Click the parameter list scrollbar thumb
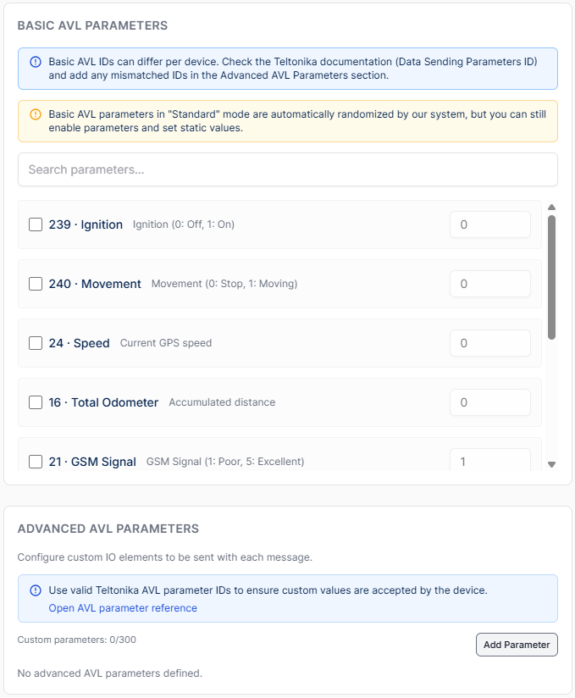The height and width of the screenshot is (698, 575). click(551, 276)
